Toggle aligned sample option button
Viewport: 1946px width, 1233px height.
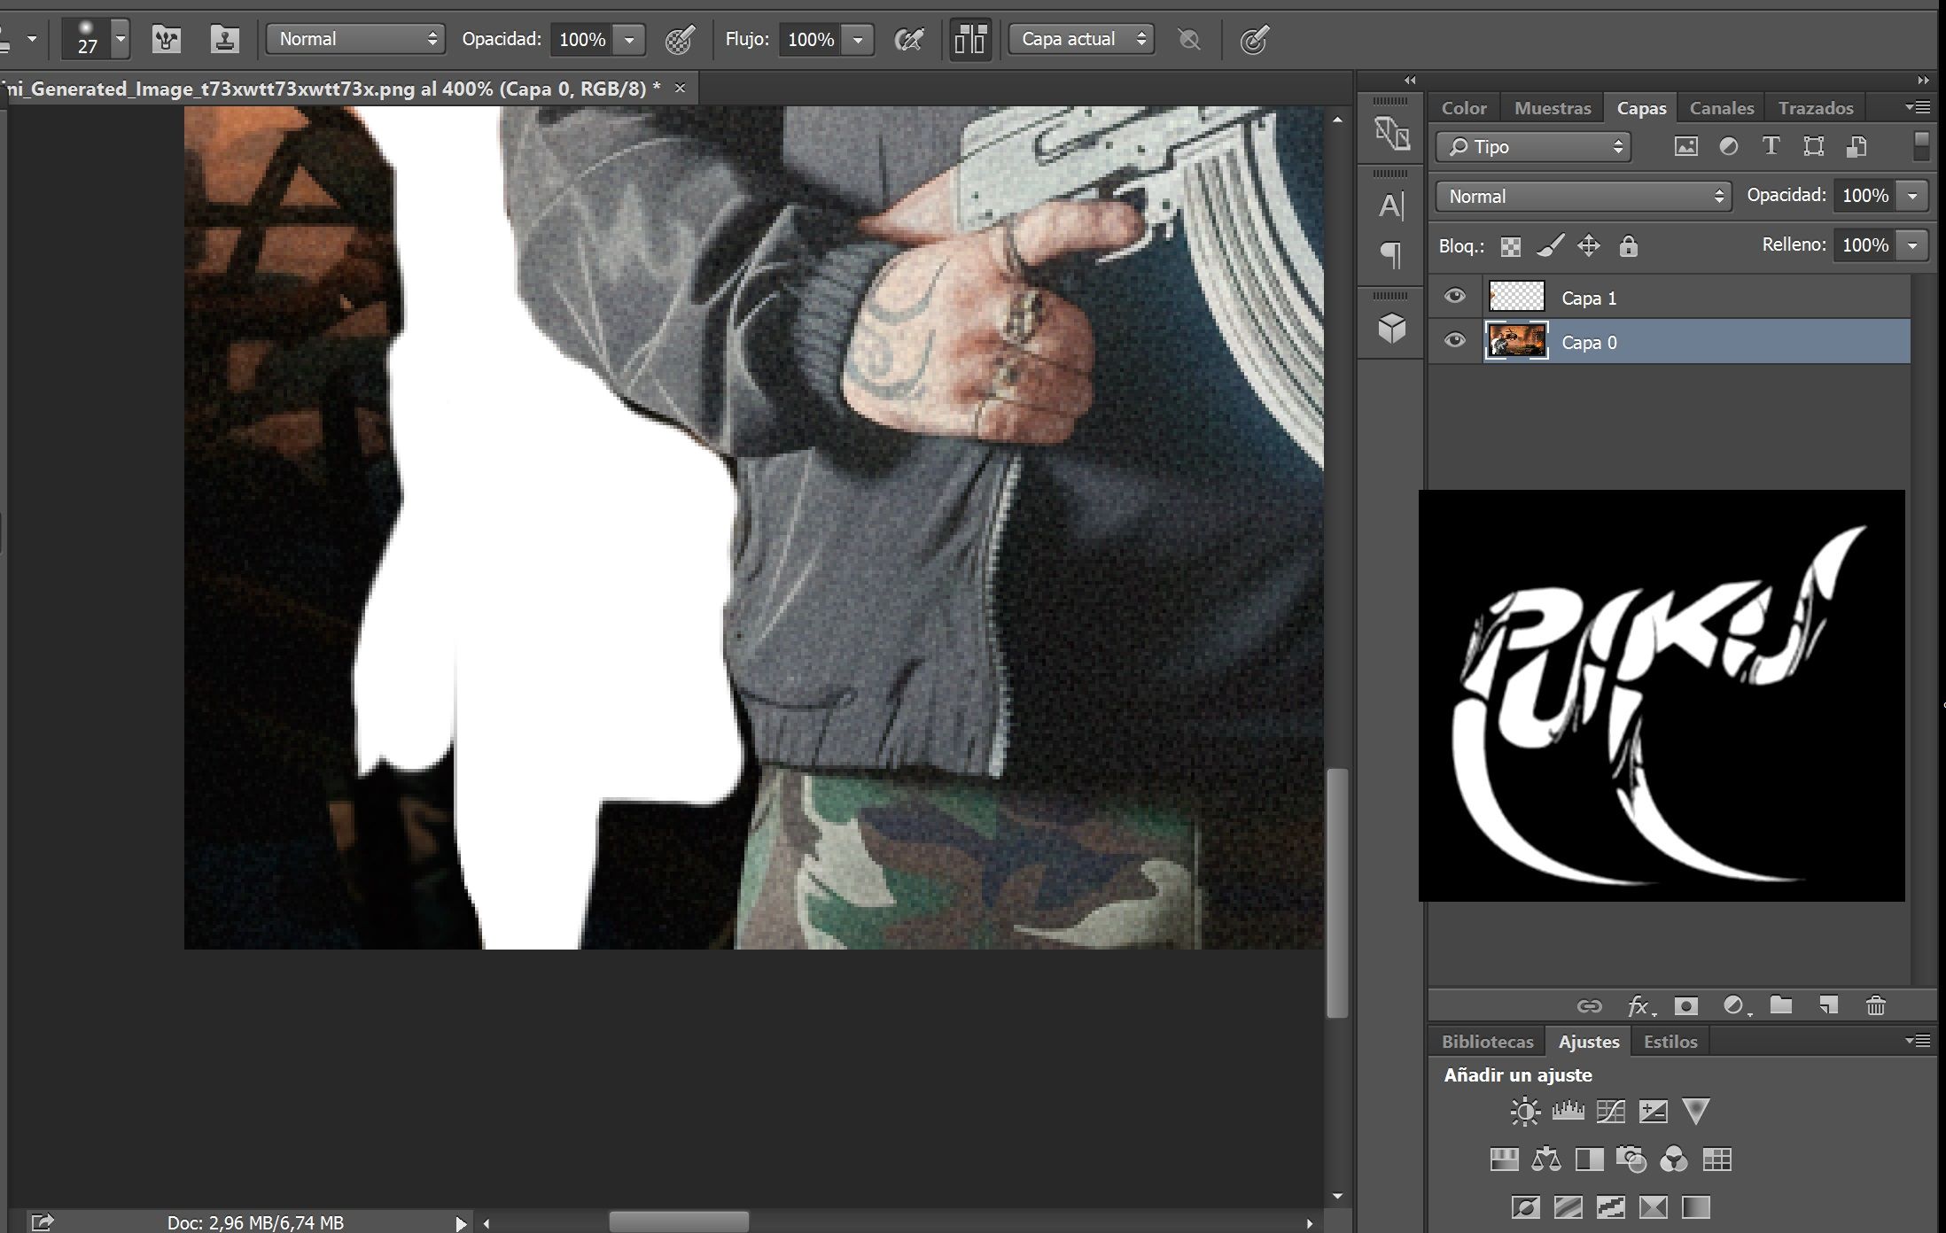970,39
